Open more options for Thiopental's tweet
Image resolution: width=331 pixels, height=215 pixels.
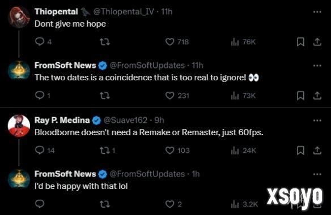(317, 12)
